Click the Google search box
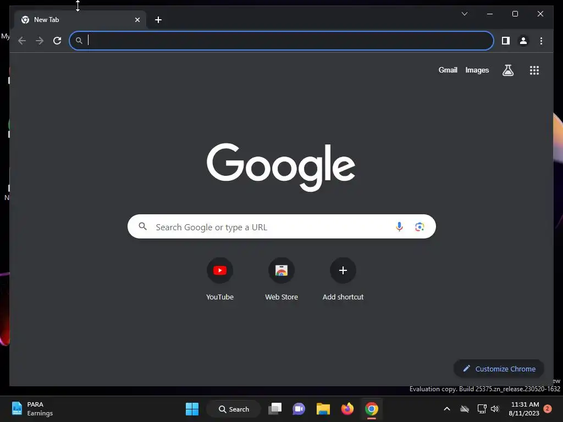Viewport: 563px width, 422px height. pos(281,226)
